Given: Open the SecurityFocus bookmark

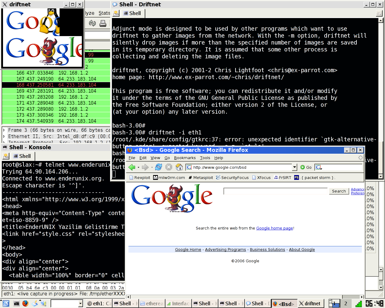Looking at the screenshot, I should click(233, 177).
